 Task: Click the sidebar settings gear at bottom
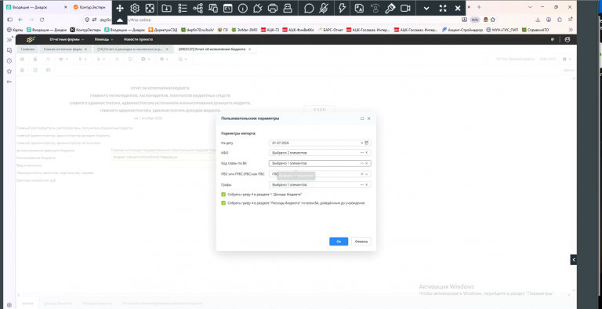coord(9,305)
